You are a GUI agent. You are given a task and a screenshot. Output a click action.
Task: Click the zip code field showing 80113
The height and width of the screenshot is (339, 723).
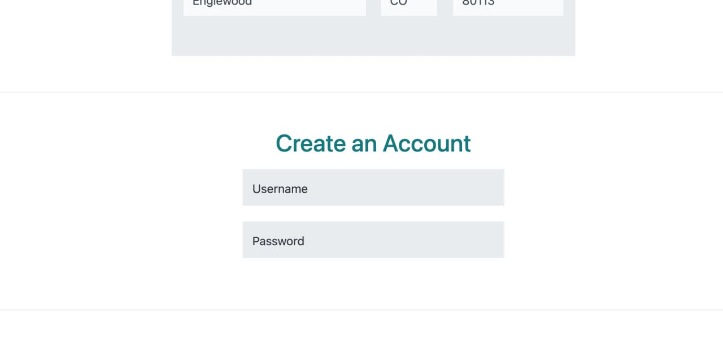tap(508, 6)
